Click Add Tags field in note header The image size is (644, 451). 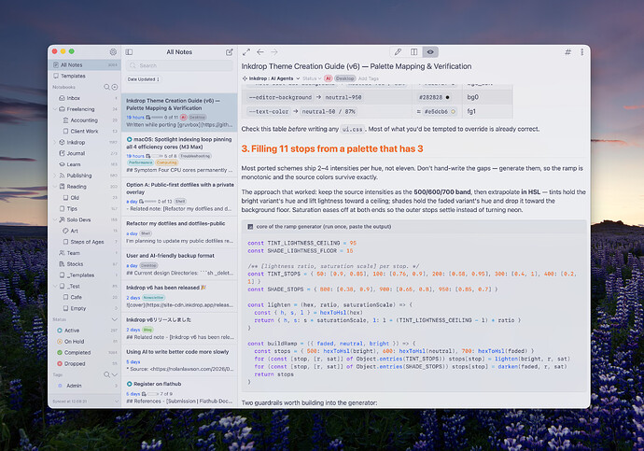coord(369,78)
